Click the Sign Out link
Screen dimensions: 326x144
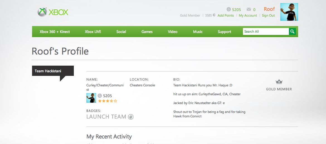pyautogui.click(x=268, y=16)
